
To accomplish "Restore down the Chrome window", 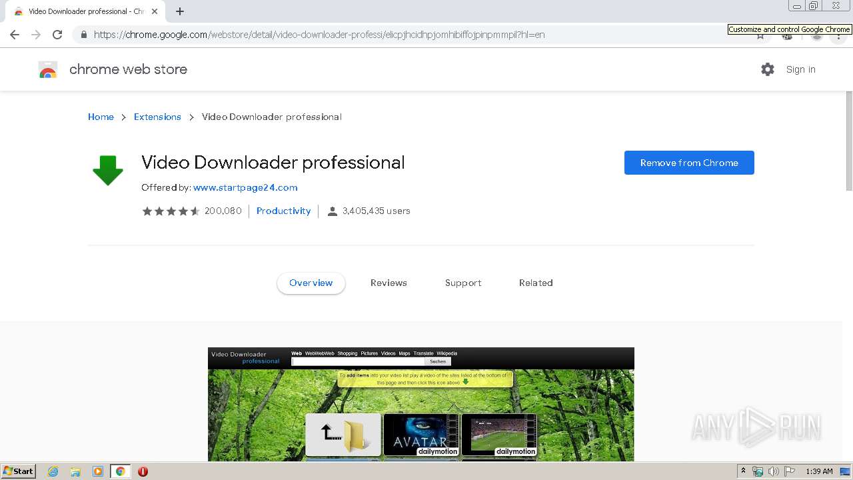I will point(813,6).
